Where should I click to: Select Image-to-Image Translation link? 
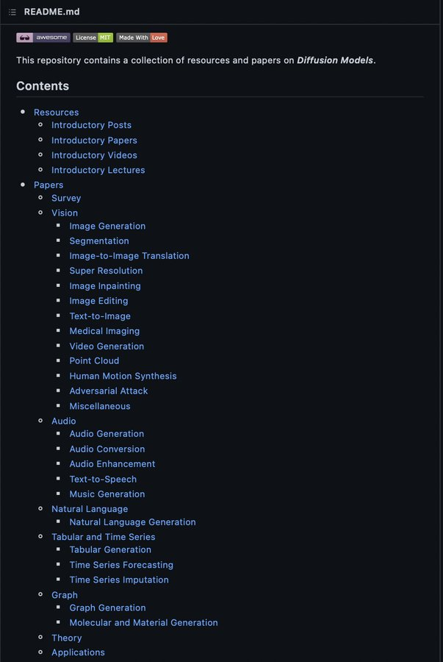tap(129, 256)
